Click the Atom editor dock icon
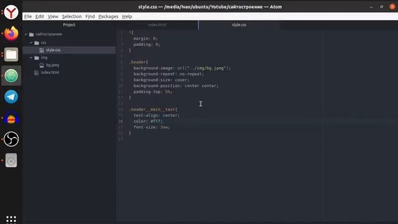The height and width of the screenshot is (224, 398). point(11,76)
